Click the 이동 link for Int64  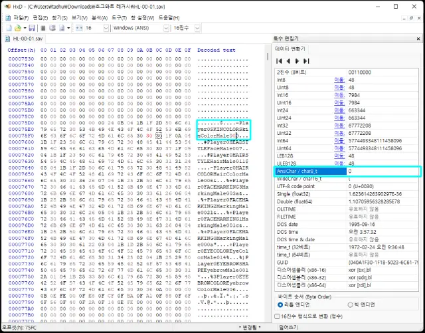(x=339, y=141)
